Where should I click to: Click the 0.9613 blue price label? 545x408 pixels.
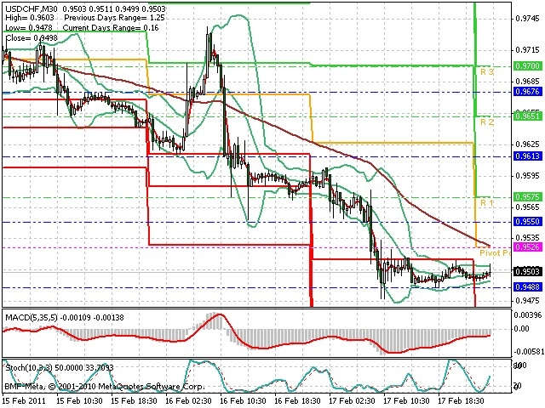tap(528, 156)
